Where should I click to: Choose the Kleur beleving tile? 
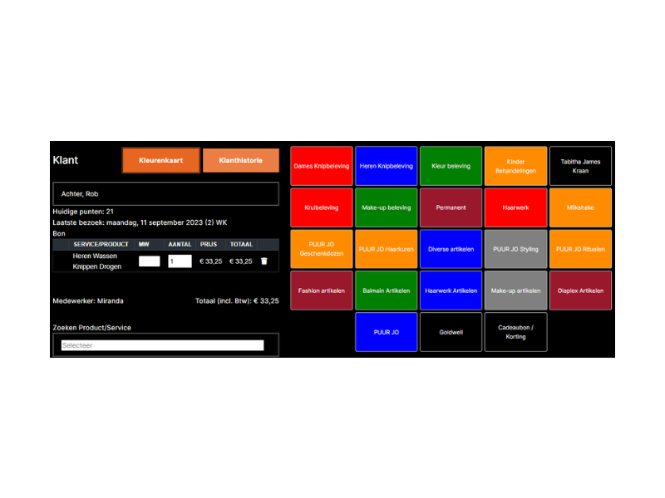tap(451, 166)
